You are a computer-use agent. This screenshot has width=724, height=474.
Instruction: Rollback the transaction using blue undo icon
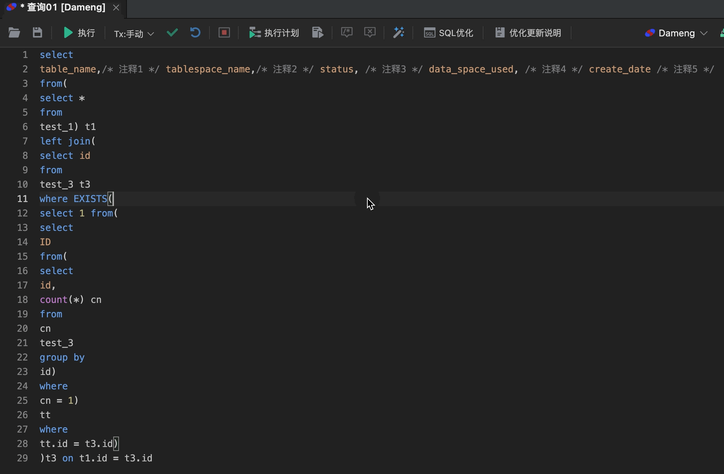click(195, 33)
